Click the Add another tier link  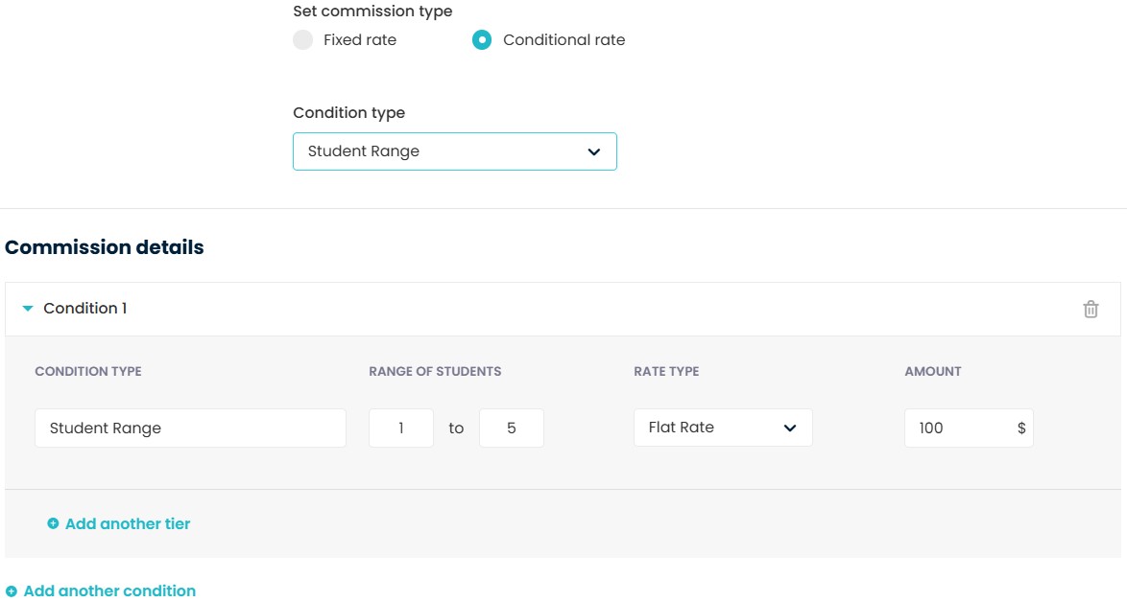[x=128, y=523]
